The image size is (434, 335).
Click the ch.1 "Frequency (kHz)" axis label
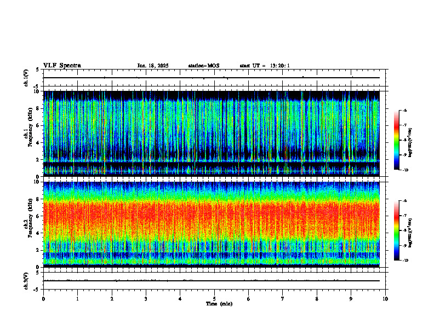tap(30, 127)
